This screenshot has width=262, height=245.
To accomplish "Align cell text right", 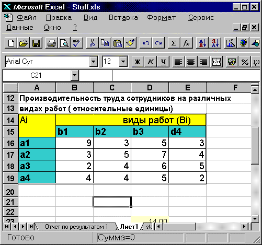I will pyautogui.click(x=203, y=62).
